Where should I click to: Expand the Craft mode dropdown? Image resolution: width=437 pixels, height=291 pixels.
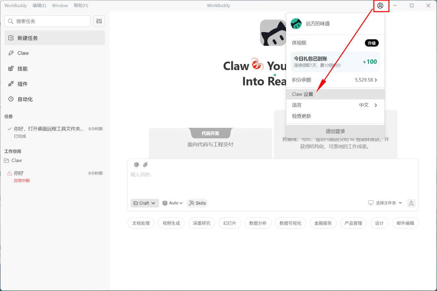pos(145,203)
